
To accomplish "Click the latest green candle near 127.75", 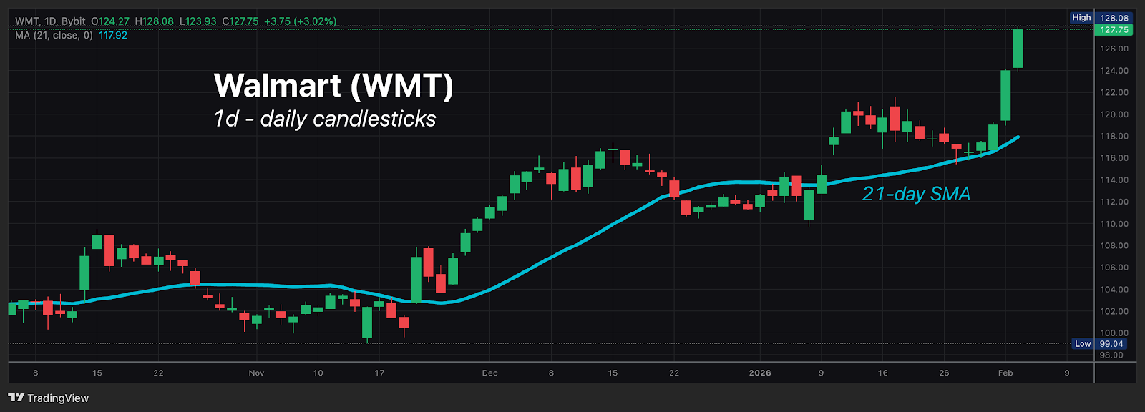I will click(x=1018, y=49).
